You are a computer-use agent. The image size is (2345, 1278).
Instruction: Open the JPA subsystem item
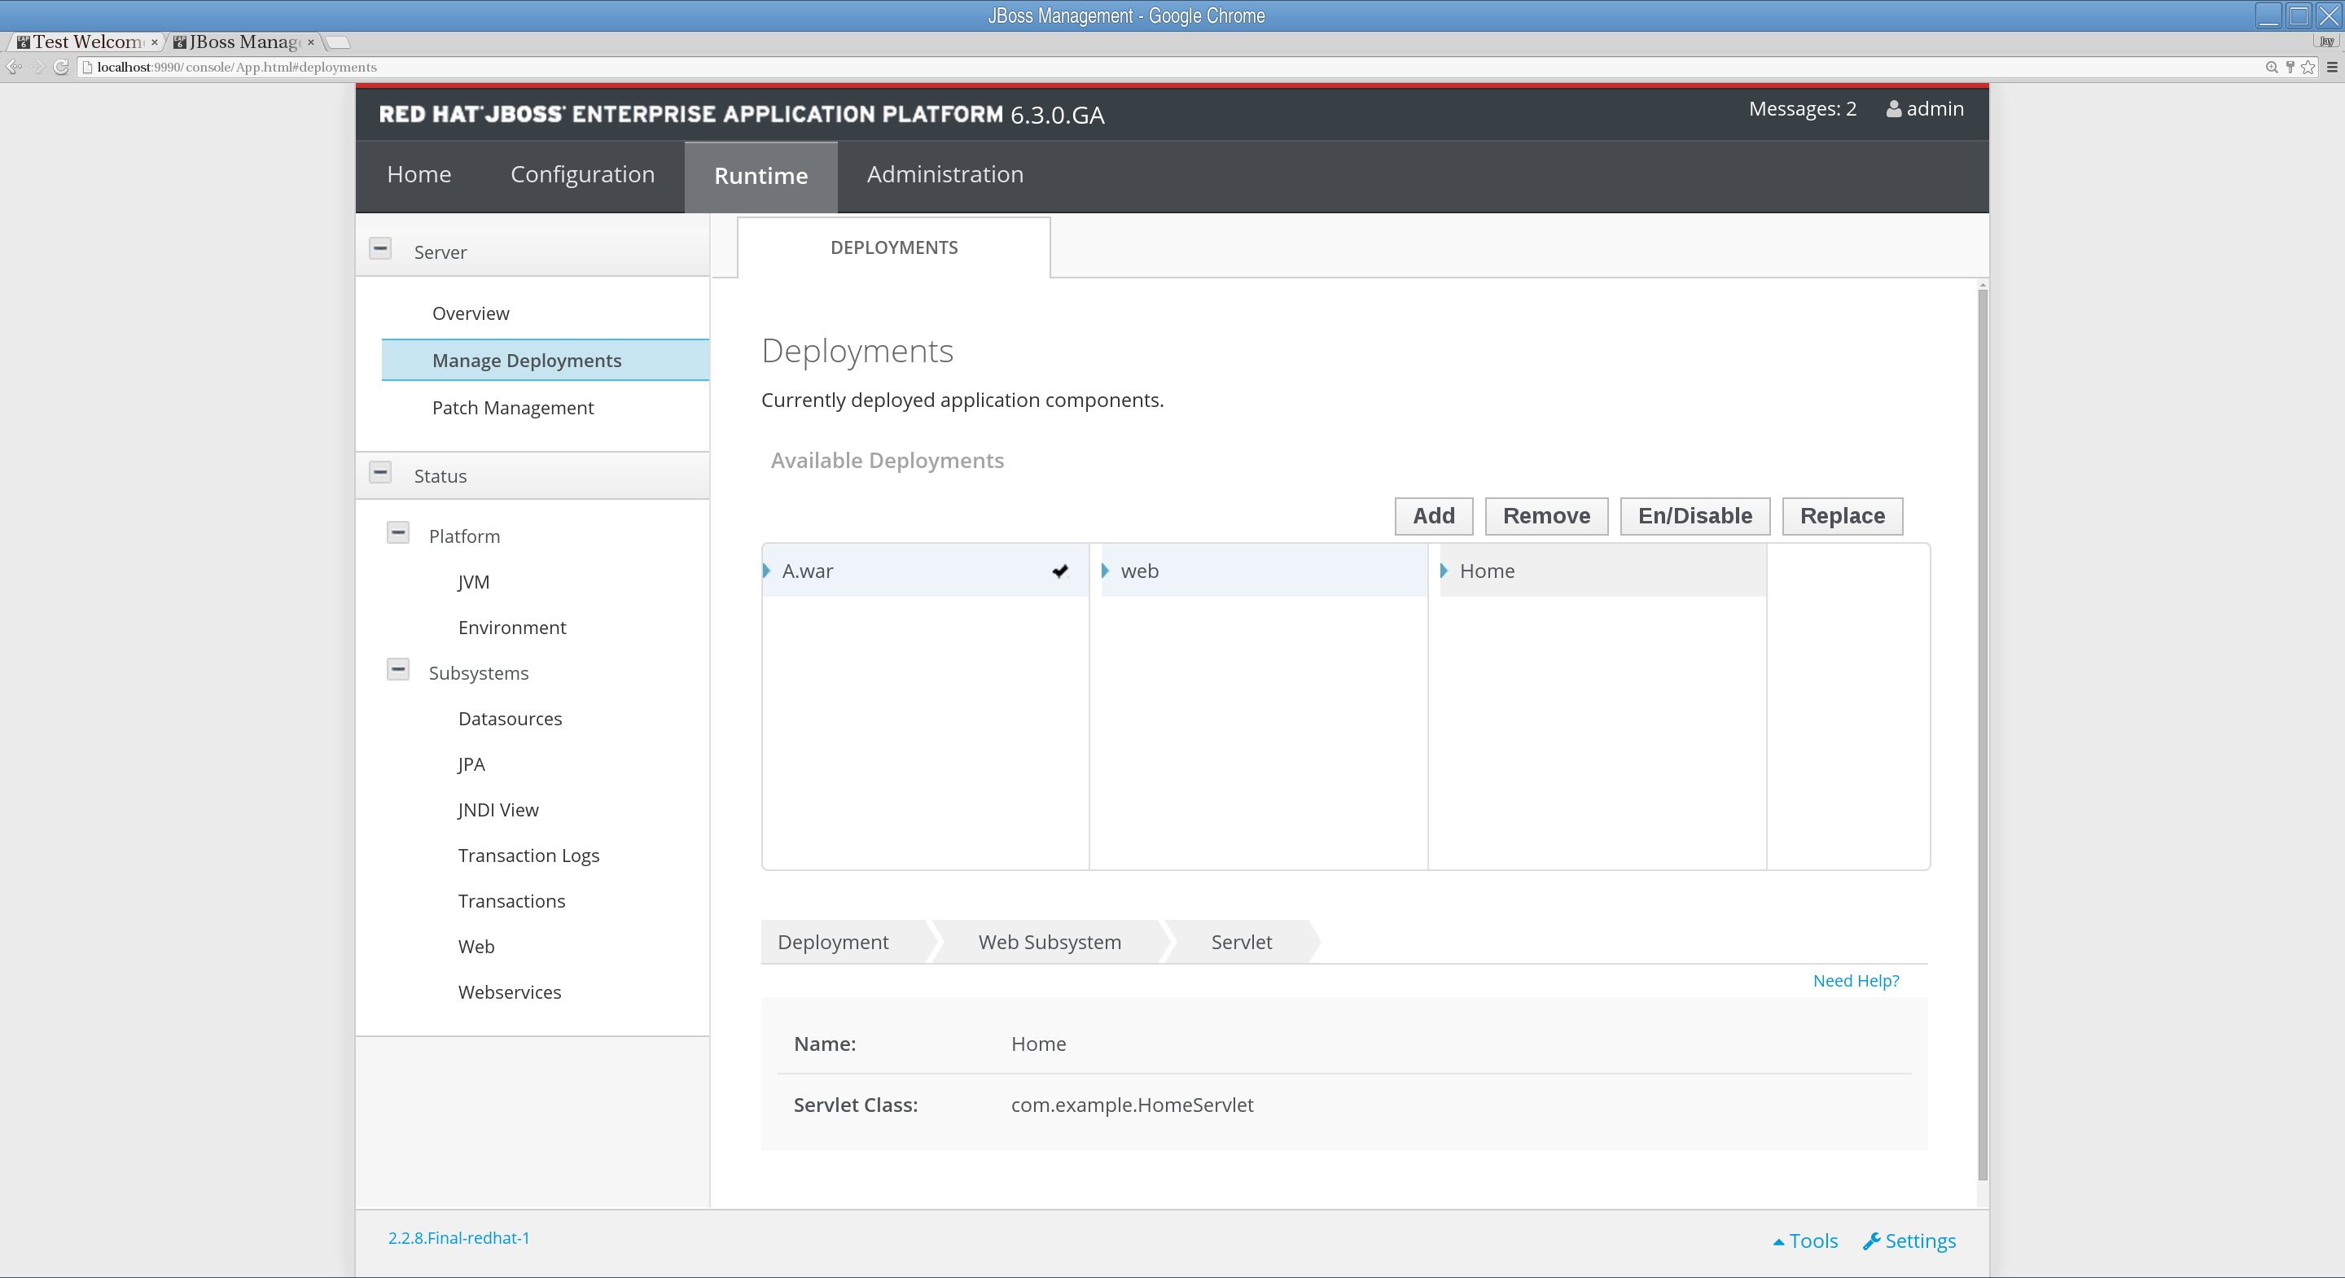471,764
